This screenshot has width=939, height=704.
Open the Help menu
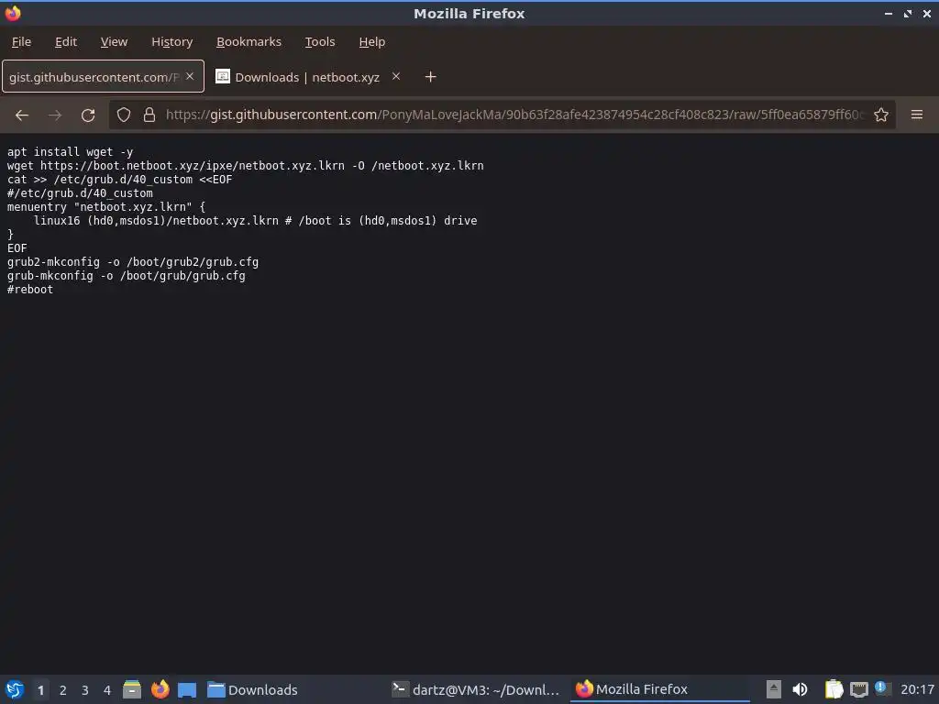point(372,42)
